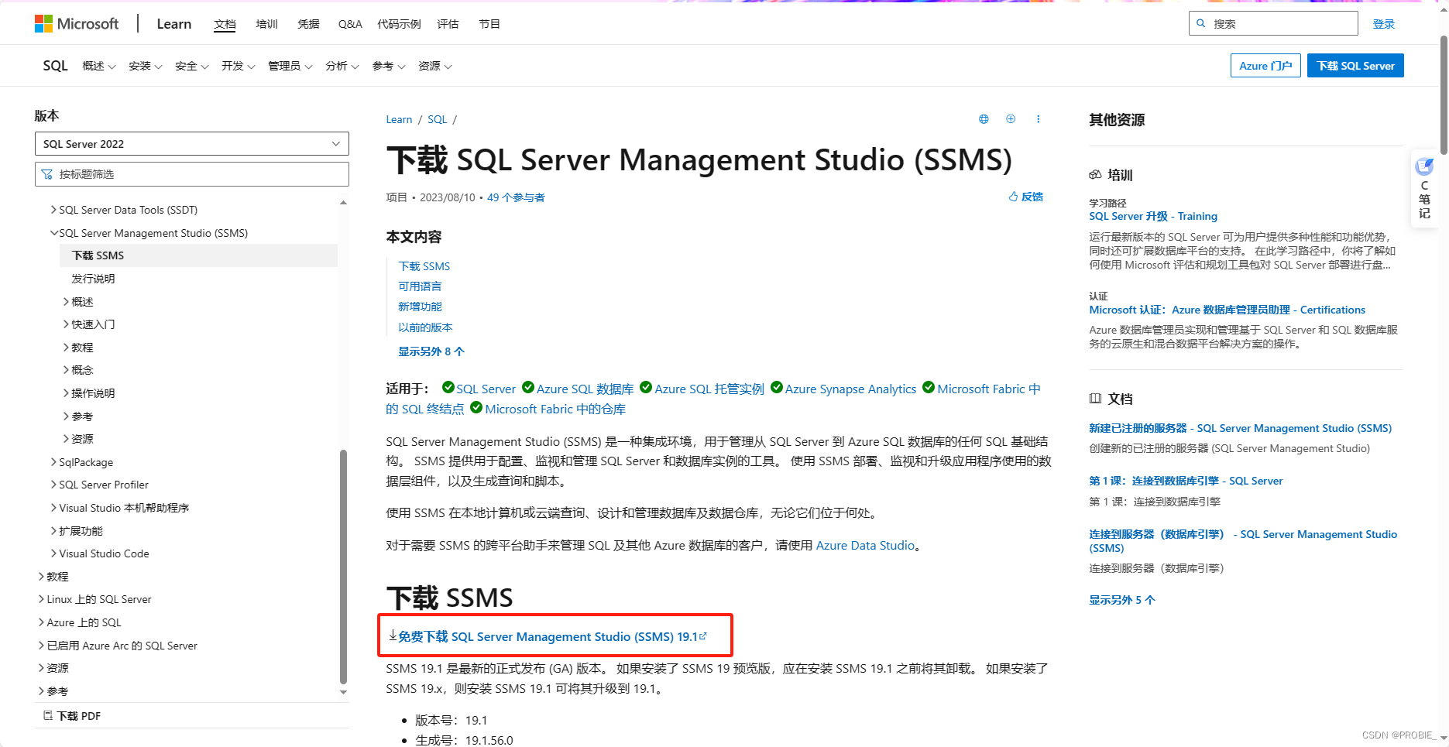The height and width of the screenshot is (747, 1449).
Task: Collapse SQL Server Management Studio (SSMS) node
Action: 53,233
